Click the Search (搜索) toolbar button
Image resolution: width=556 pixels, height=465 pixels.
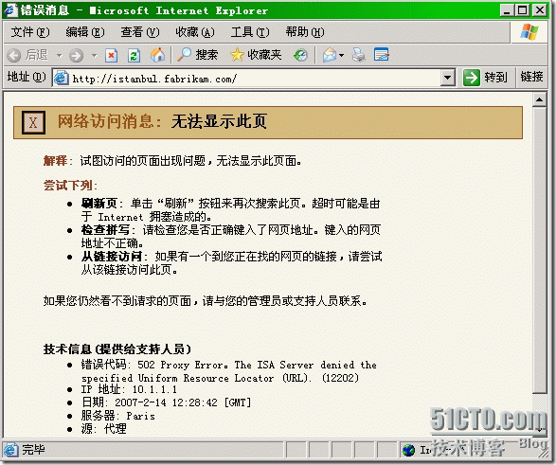[198, 55]
